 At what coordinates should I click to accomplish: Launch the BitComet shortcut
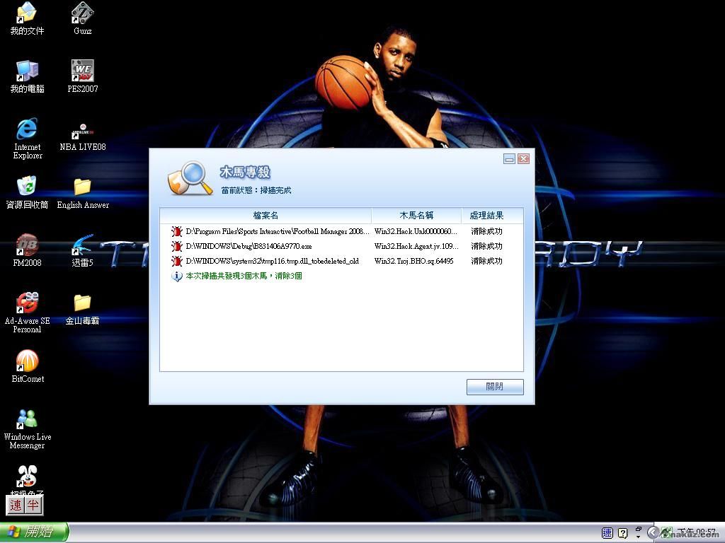[x=28, y=367]
